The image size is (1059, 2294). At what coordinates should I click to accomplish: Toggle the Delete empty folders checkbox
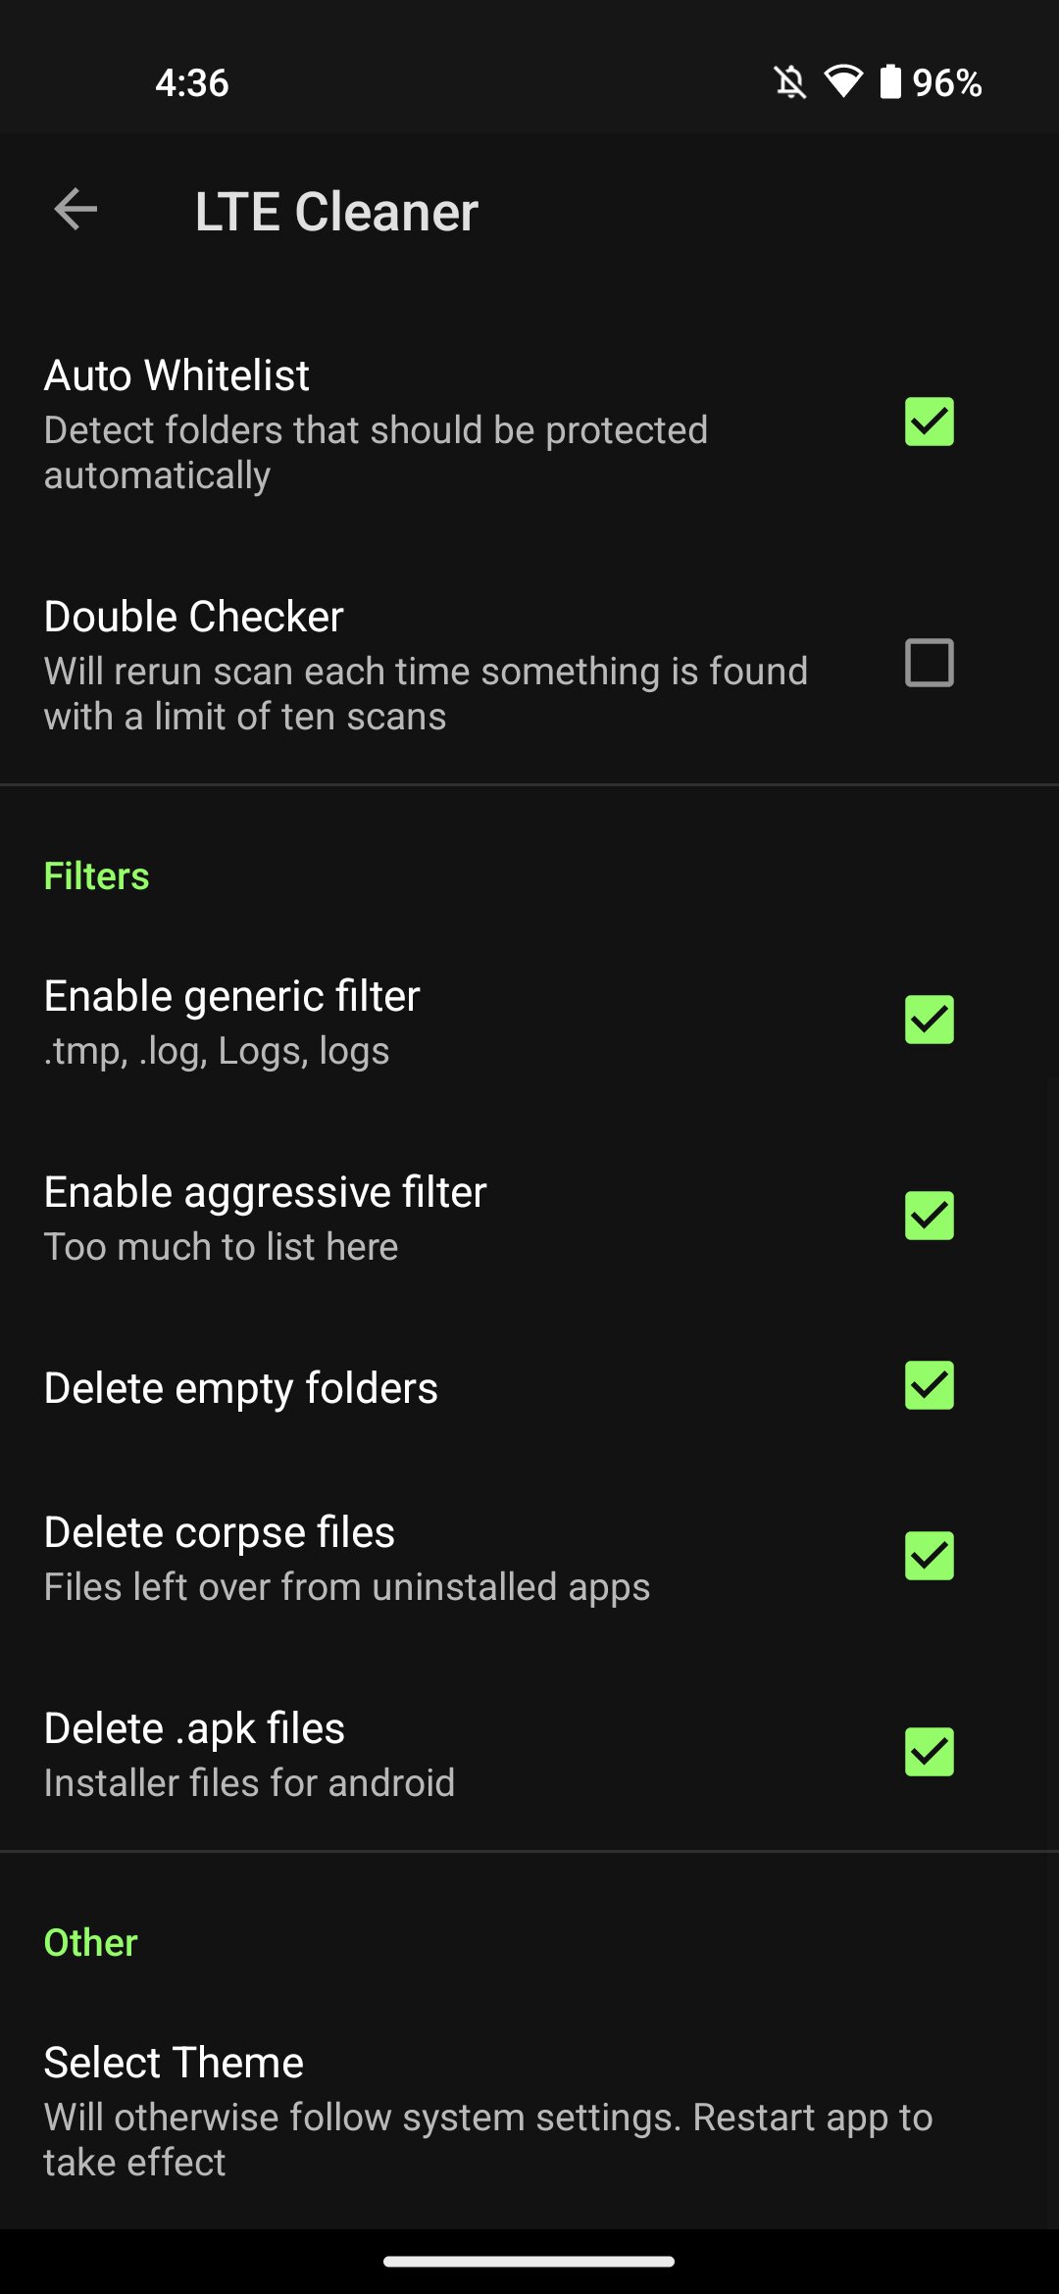929,1385
